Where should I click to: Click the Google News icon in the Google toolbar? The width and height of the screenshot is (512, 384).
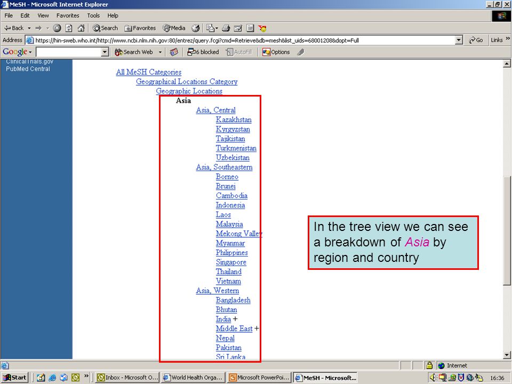(174, 52)
